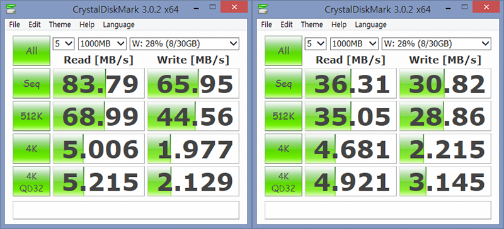Run 512K test in left window

[31, 116]
